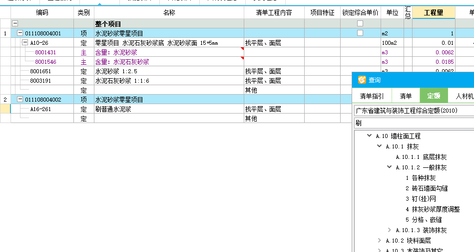The height and width of the screenshot is (252, 474).
Task: Select 1 各种抹灰 tree item
Action: pos(421,178)
